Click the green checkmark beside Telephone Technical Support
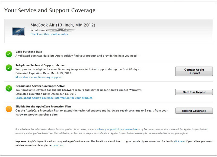This screenshot has width=217, height=157. tap(9, 68)
